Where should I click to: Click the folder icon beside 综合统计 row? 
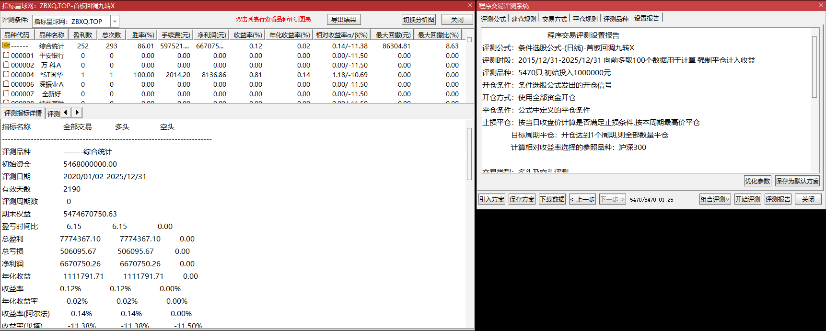click(x=6, y=46)
